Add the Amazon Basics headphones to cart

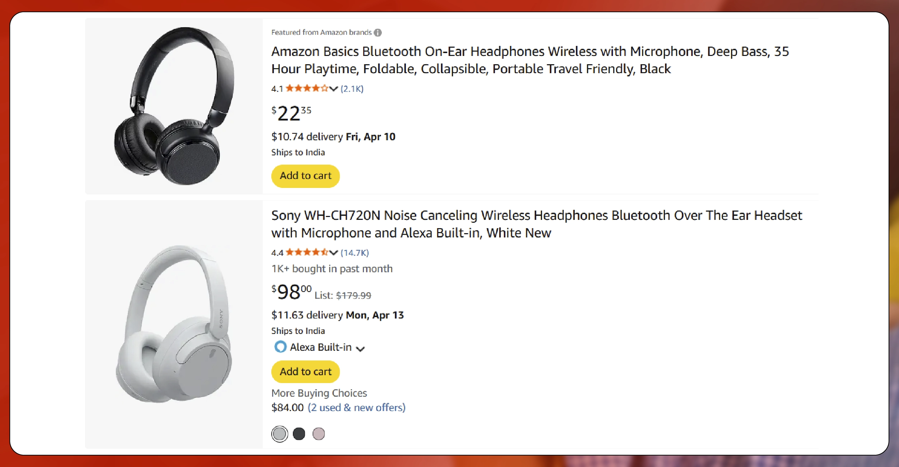[305, 176]
